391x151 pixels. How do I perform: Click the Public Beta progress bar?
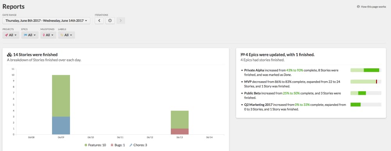366,93
